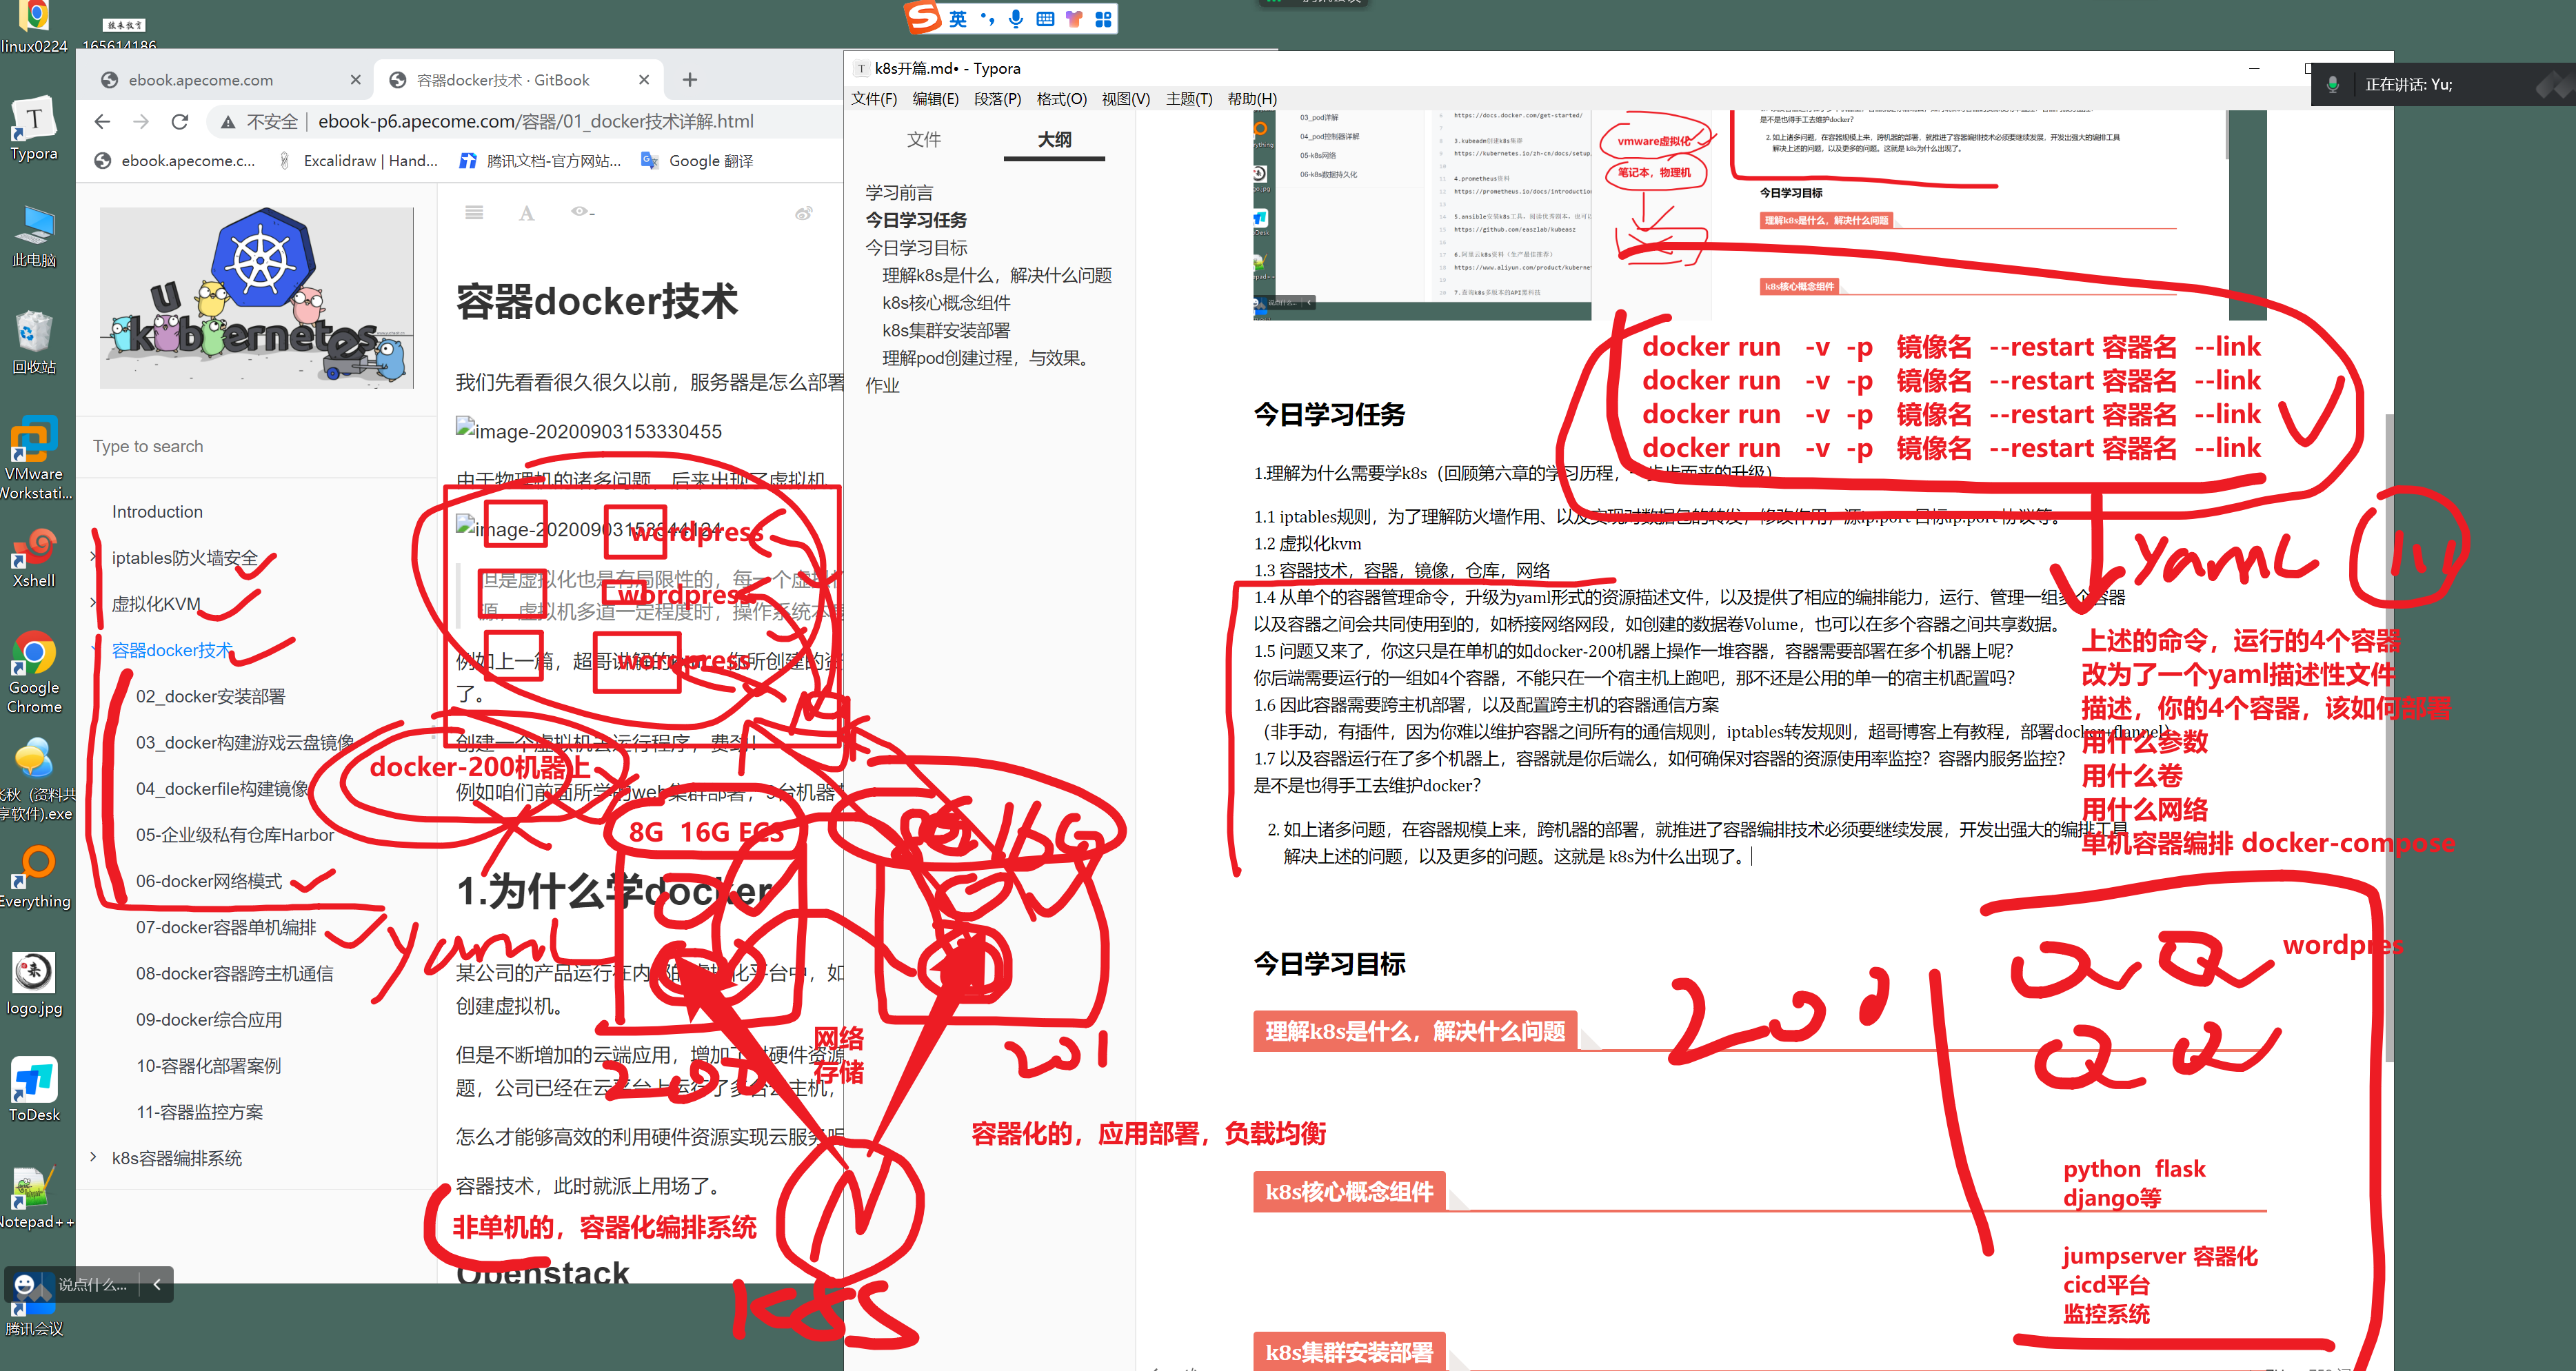This screenshot has height=1371, width=2576.
Task: Expand the iptables防火墙安全 chapter
Action: [x=94, y=557]
